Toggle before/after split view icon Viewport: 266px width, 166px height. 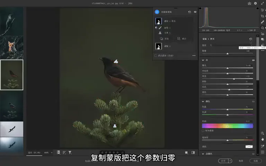[x=193, y=153]
